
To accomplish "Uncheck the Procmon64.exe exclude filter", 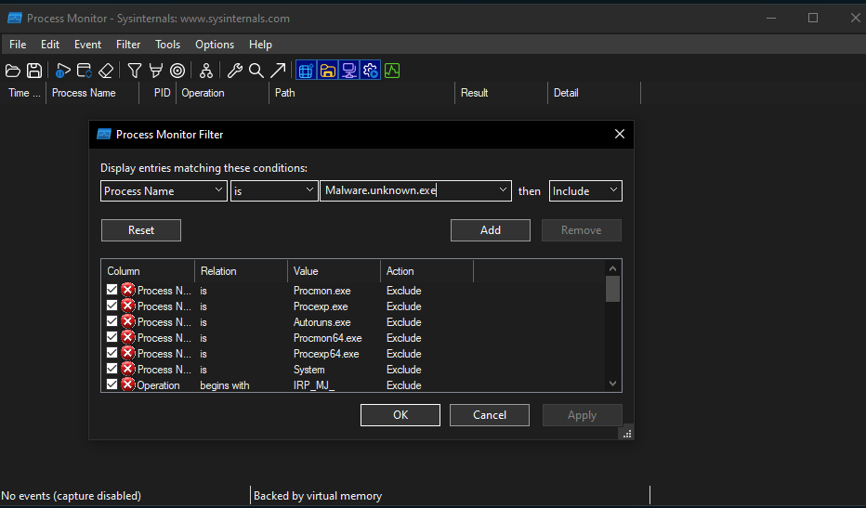I will 112,337.
